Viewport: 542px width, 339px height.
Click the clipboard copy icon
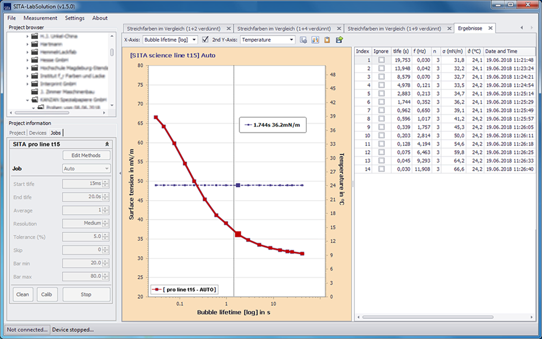pos(327,40)
